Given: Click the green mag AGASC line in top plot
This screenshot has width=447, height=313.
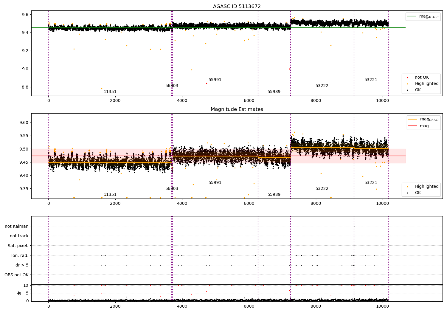Looking at the screenshot, I should click(218, 28).
